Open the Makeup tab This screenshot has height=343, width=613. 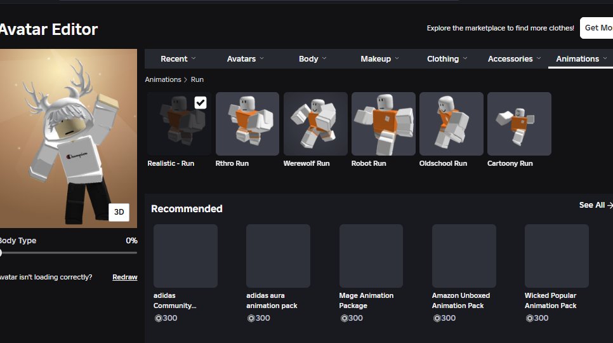379,58
